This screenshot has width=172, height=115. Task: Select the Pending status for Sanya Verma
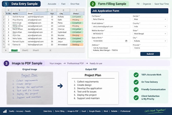tap(77, 26)
